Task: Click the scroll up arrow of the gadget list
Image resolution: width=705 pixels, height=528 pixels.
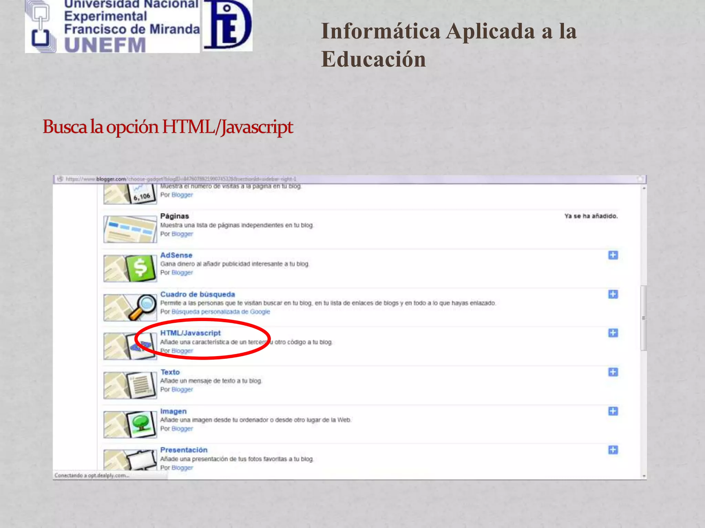Action: point(644,188)
